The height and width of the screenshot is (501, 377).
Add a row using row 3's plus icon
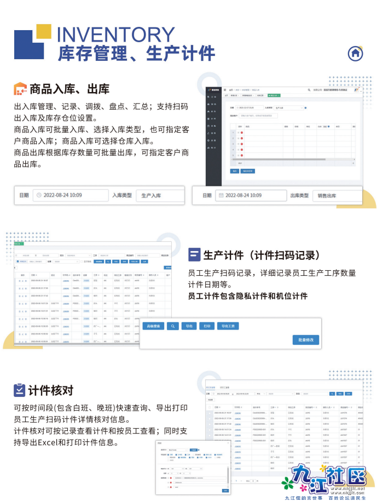pos(238,144)
